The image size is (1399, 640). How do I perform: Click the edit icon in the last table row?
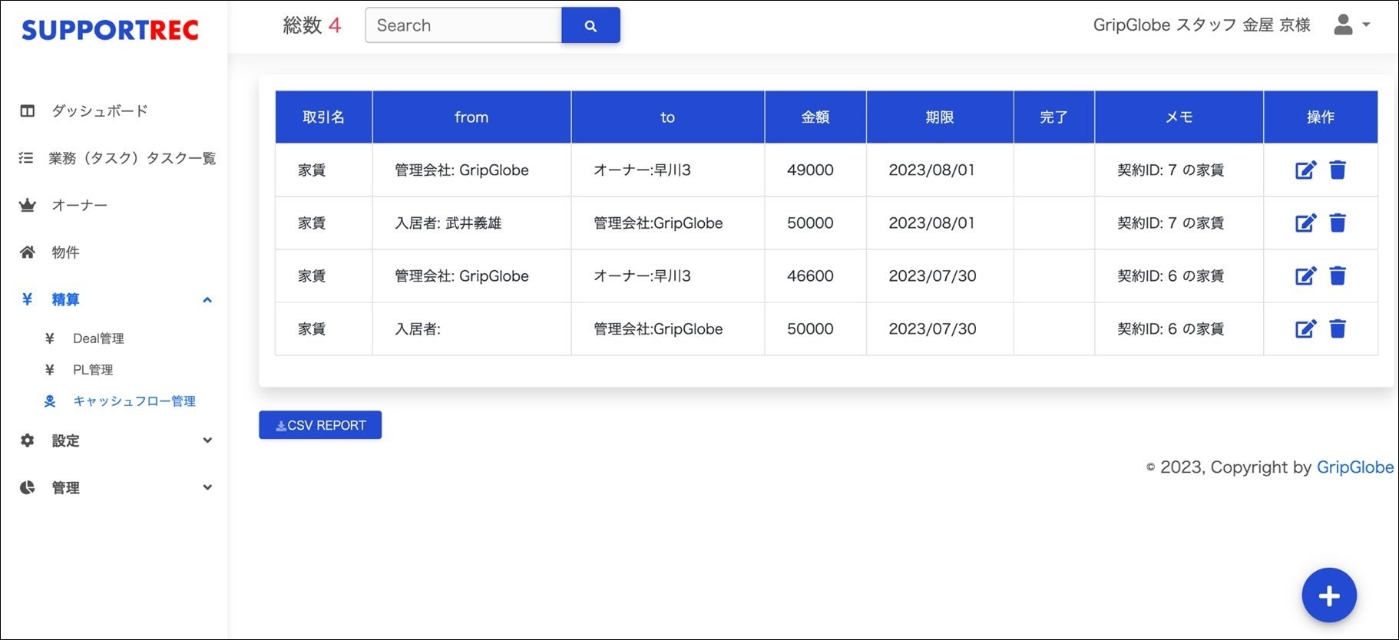[1305, 329]
